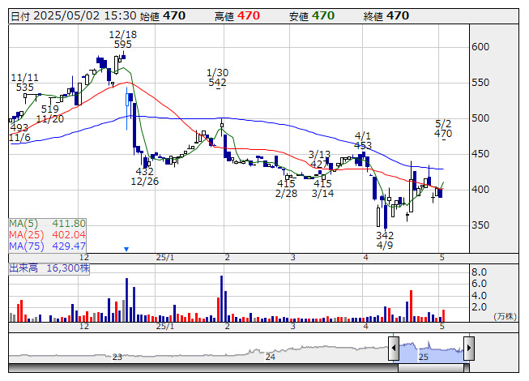Click the 432 12/26 price annotation
The width and height of the screenshot is (529, 381).
[x=144, y=176]
